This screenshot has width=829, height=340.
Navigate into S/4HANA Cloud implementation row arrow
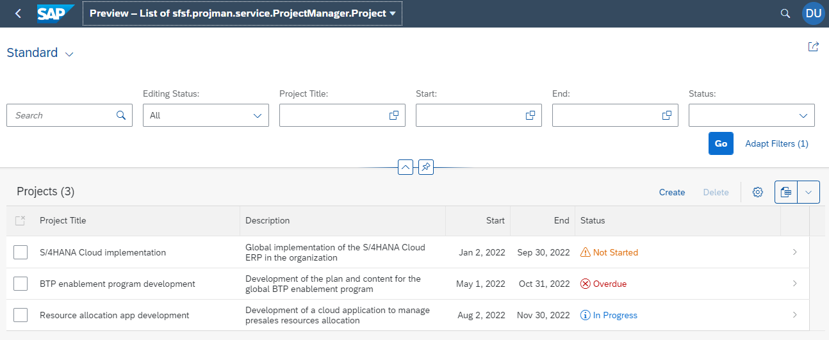pyautogui.click(x=795, y=252)
